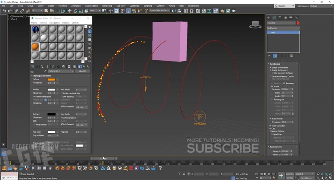Open the Material #64 name dropdown

click(x=61, y=71)
